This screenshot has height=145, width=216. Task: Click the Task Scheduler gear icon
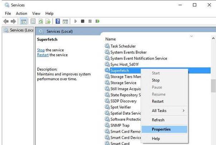[107, 46]
